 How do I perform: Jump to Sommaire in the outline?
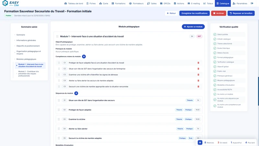click(x=21, y=35)
